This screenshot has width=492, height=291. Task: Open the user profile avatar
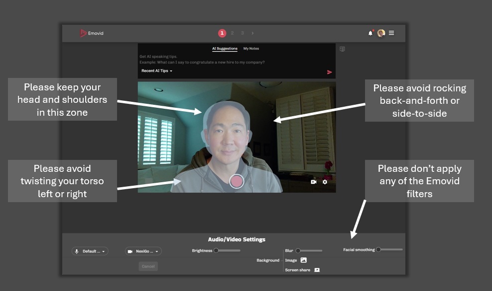[x=381, y=33]
